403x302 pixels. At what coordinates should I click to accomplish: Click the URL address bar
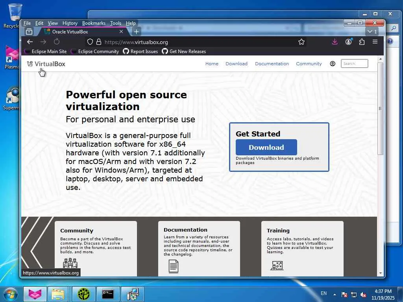(x=195, y=42)
